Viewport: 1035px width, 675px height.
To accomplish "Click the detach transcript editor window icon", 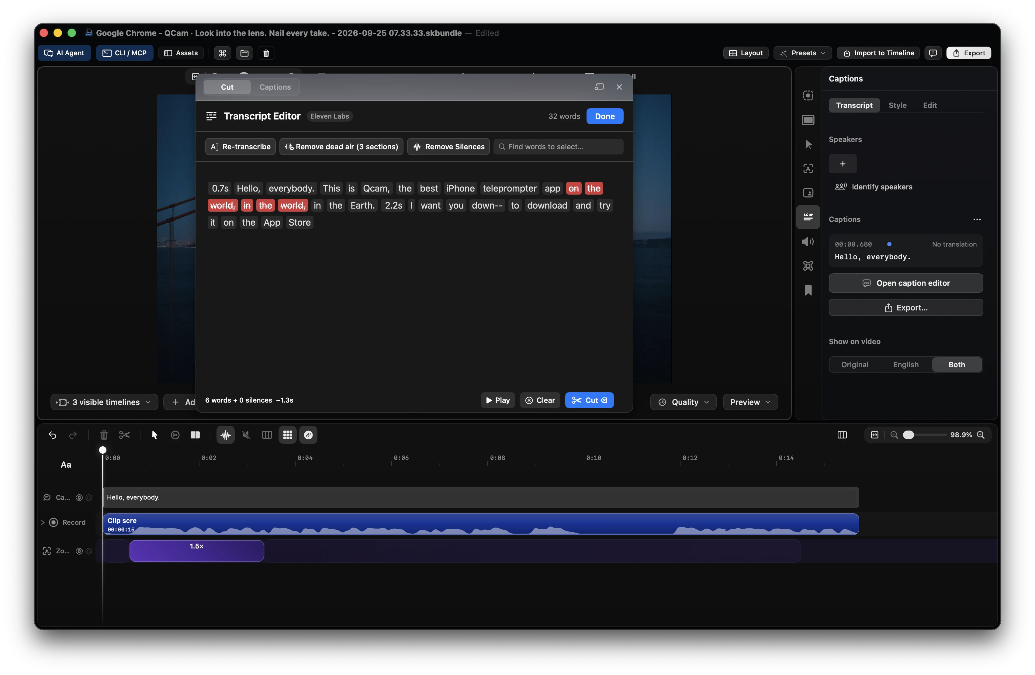I will click(599, 87).
